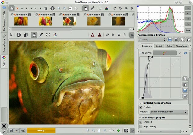The height and width of the screenshot is (135, 193).
Task: Switch to Detail tab
Action: click(x=159, y=46)
